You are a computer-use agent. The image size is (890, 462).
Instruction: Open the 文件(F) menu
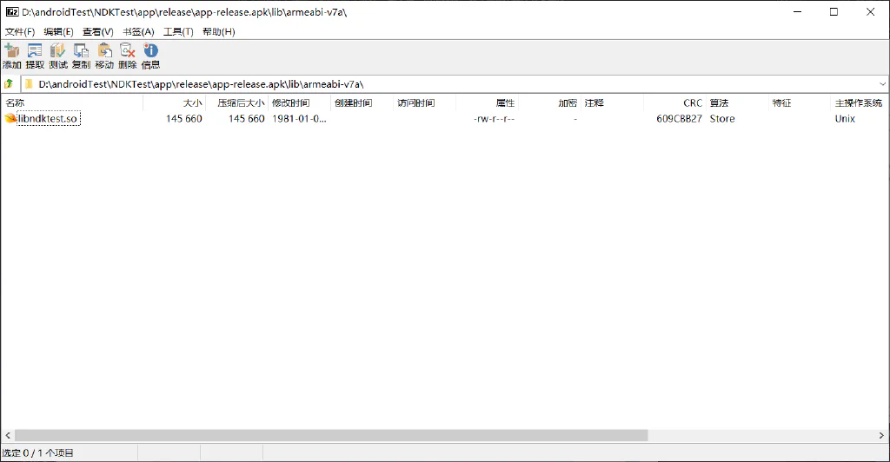coord(20,32)
